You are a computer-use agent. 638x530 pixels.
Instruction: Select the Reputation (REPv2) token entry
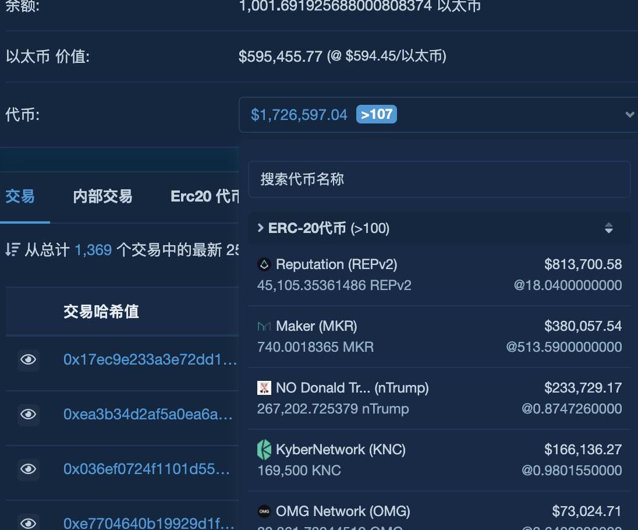coord(439,275)
